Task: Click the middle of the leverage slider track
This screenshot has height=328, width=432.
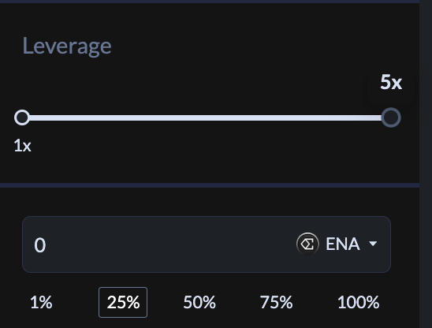Action: [207, 118]
